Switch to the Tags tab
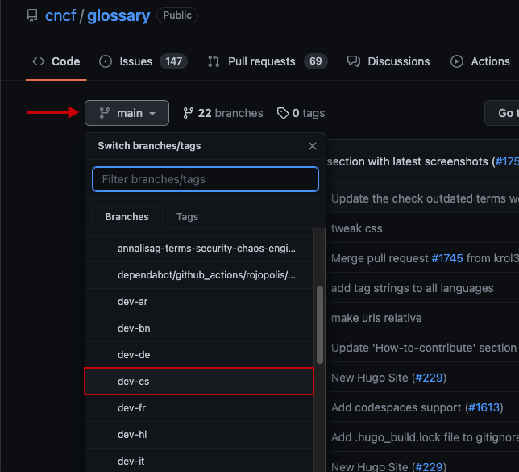The height and width of the screenshot is (472, 519). coord(187,217)
